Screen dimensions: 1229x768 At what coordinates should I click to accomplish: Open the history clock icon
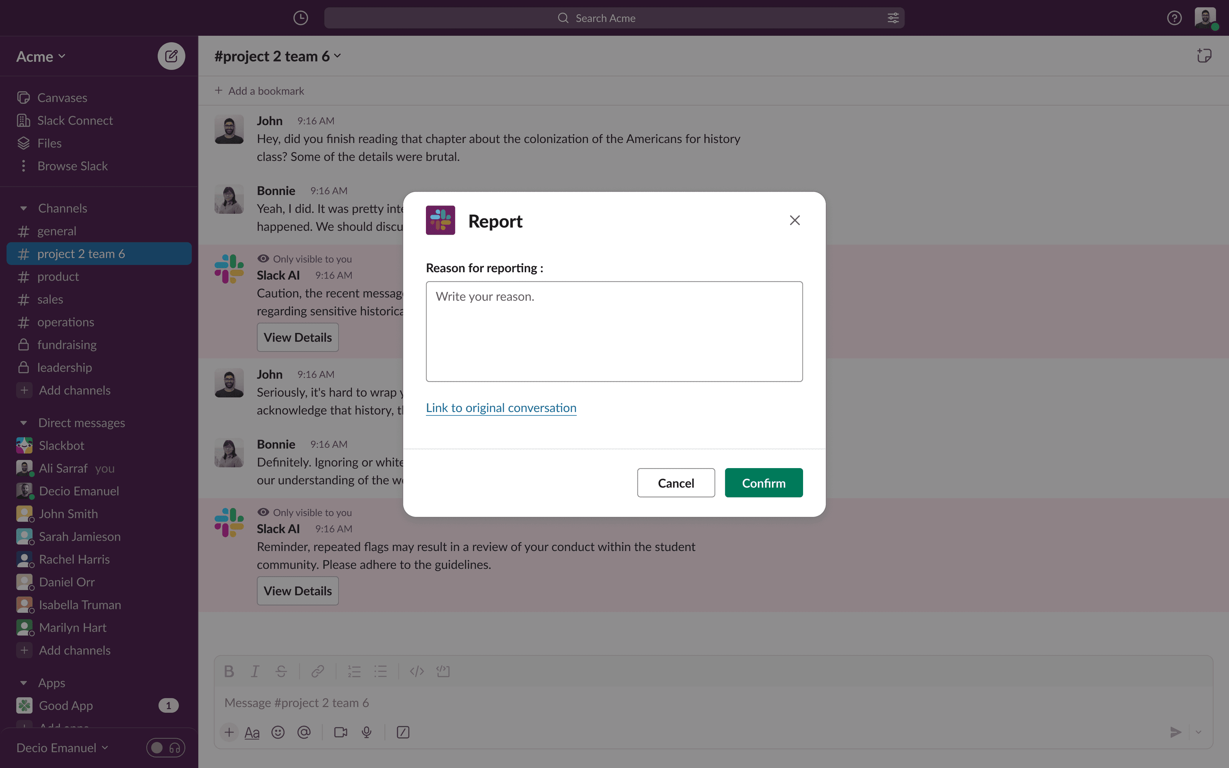point(301,18)
